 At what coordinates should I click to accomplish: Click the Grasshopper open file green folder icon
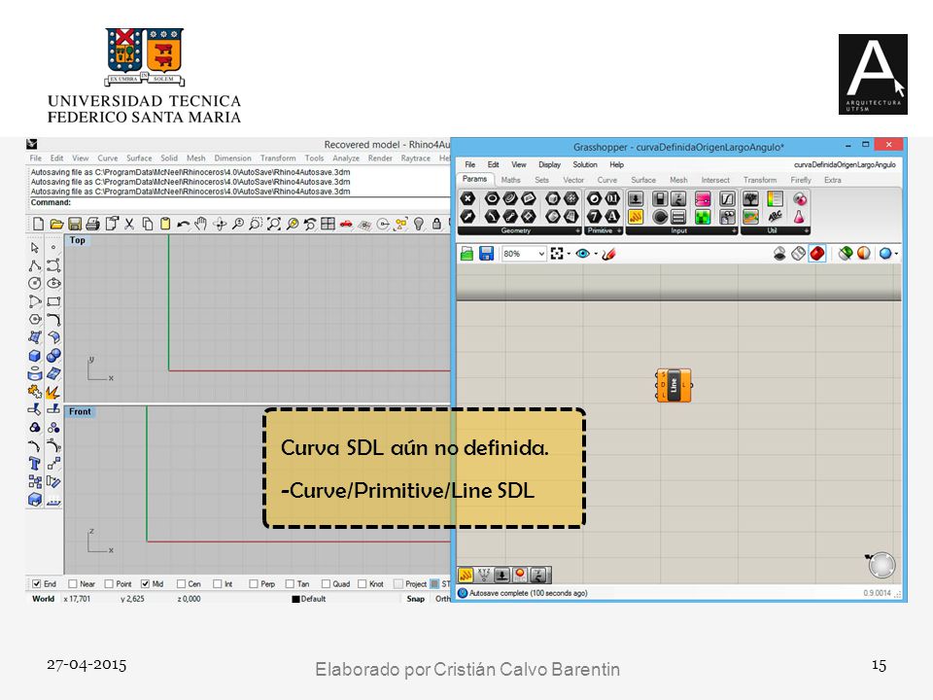click(x=467, y=254)
